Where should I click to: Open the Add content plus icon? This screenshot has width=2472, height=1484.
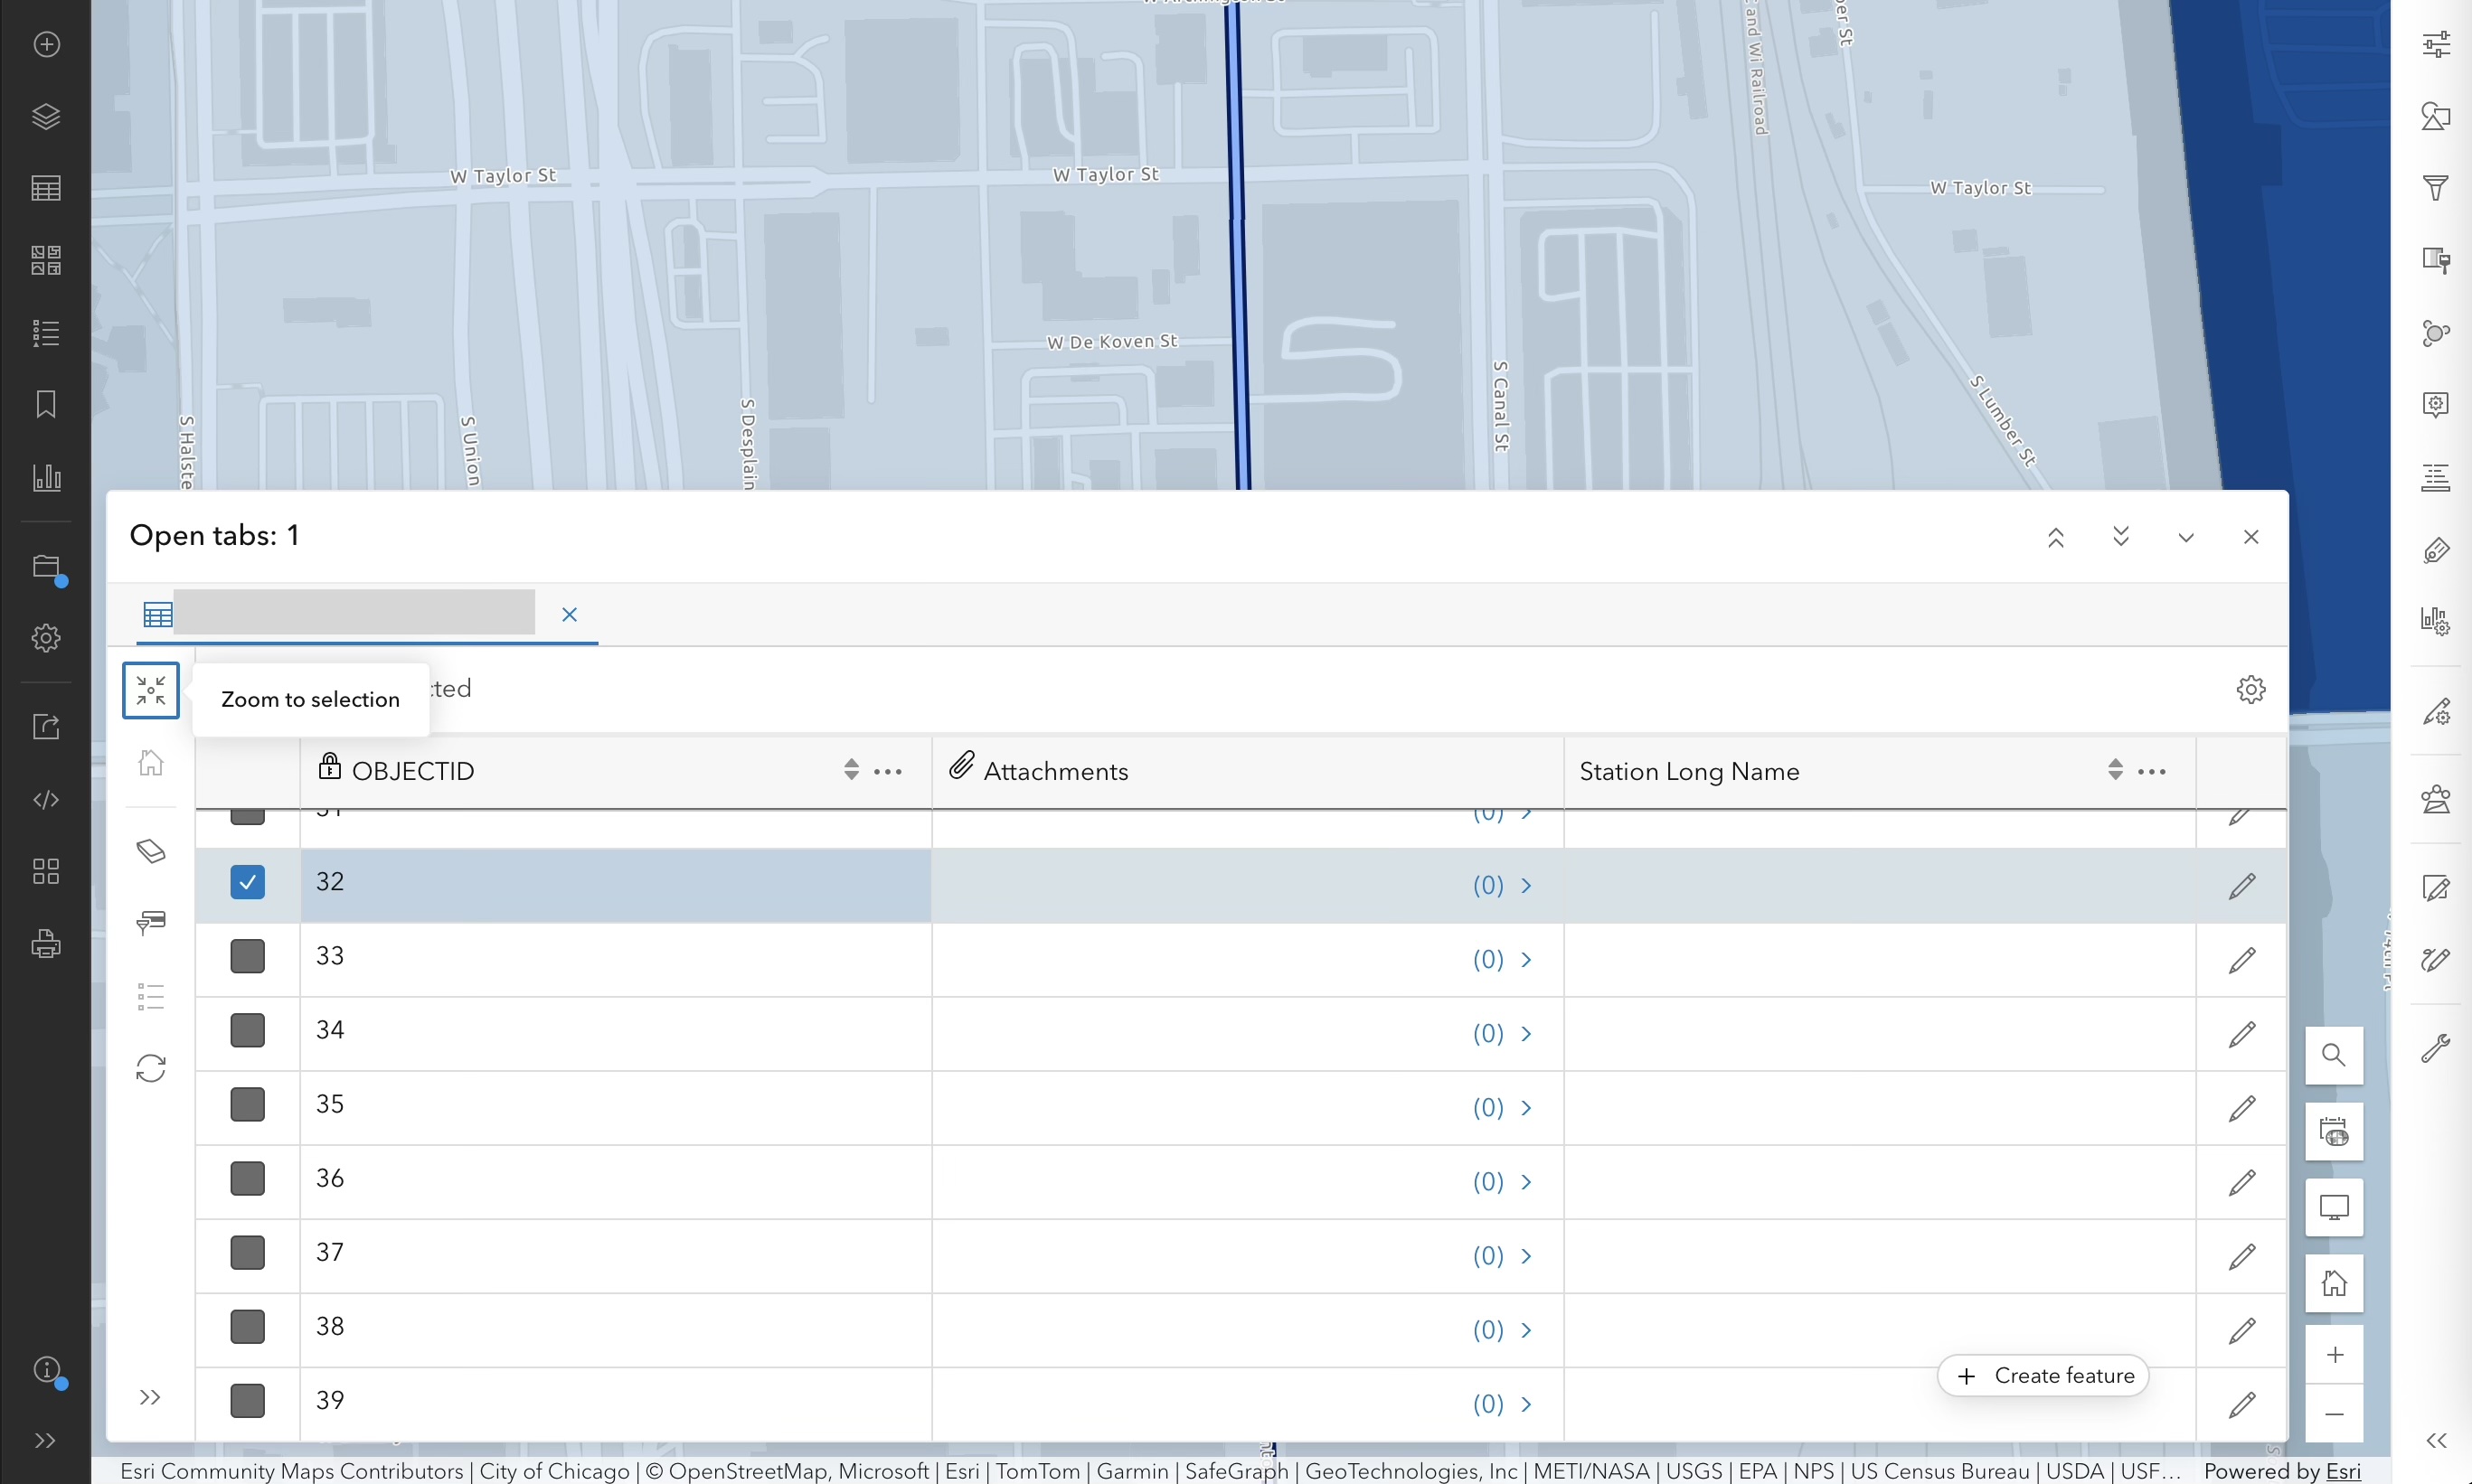tap(46, 44)
